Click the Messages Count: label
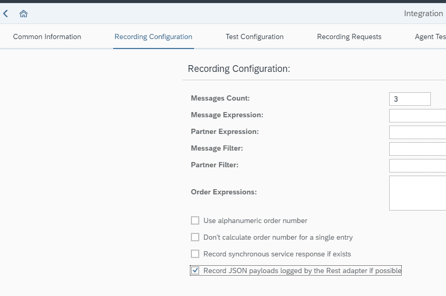Viewport: 446px width, 296px height. [220, 98]
